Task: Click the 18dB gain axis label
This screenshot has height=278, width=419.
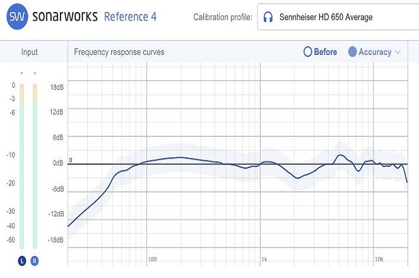Action: 57,87
